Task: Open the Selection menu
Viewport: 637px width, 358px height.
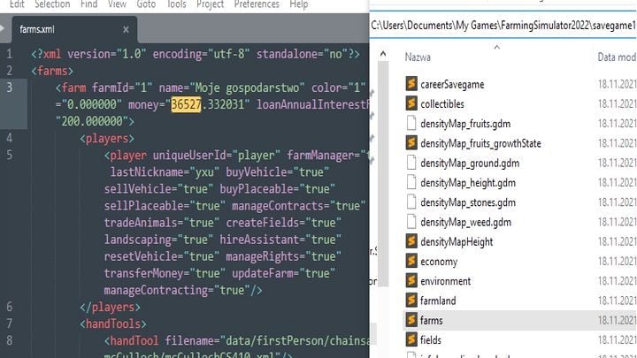Action: click(x=52, y=4)
